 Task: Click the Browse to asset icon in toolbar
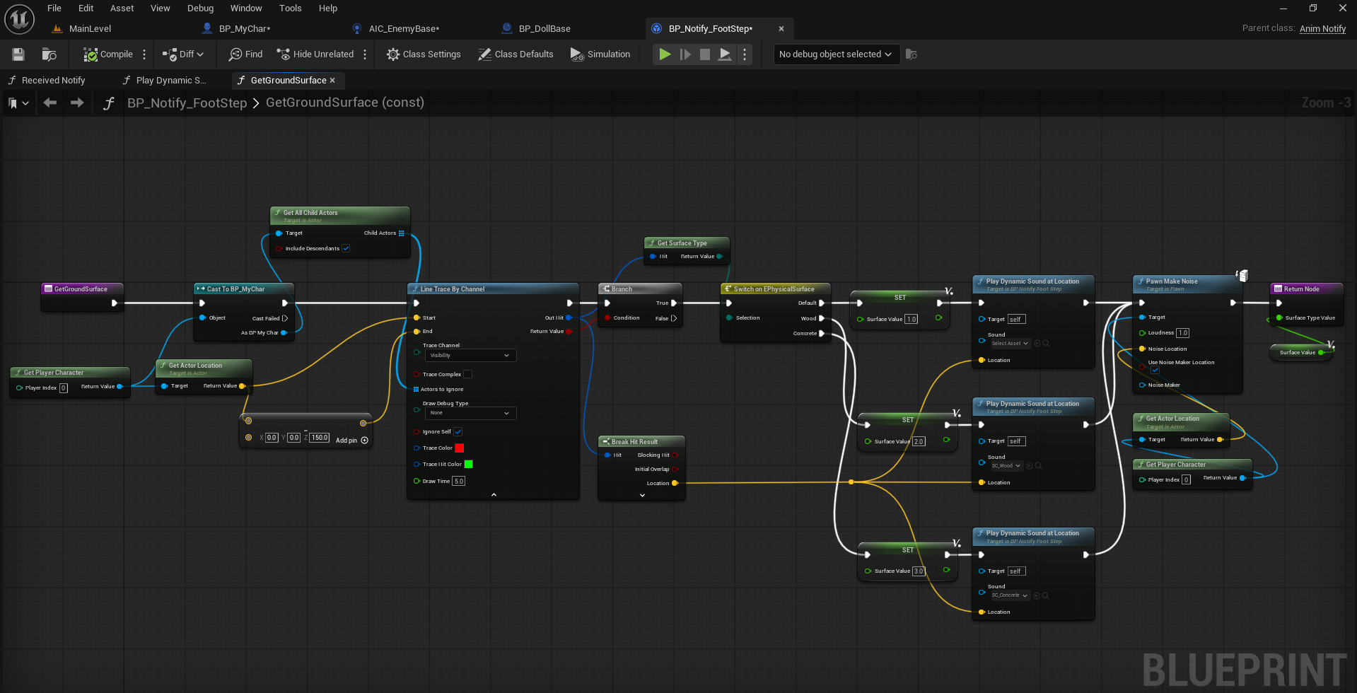click(x=49, y=54)
